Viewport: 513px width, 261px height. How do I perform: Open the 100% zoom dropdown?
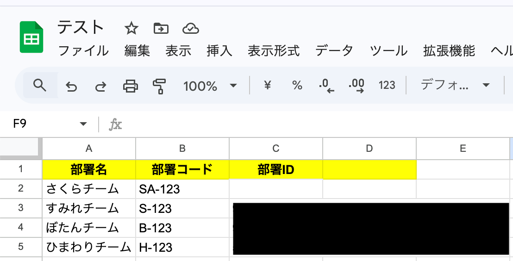[x=210, y=86]
